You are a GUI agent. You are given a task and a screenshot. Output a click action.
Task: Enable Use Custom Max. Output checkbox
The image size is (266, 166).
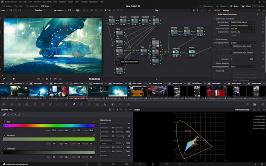[230, 52]
